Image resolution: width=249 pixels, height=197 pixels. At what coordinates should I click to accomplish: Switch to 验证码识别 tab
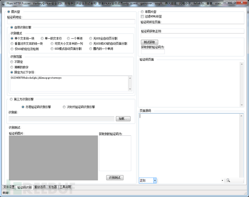[25, 187]
